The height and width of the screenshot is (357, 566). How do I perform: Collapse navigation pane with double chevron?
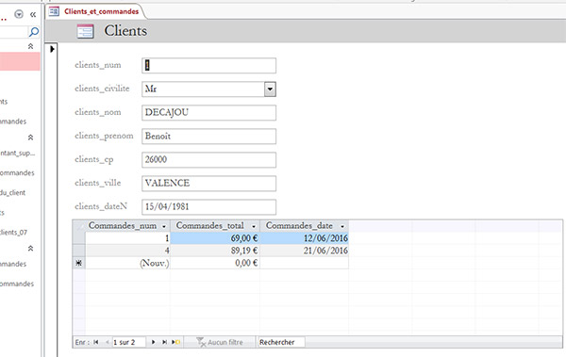coord(33,14)
